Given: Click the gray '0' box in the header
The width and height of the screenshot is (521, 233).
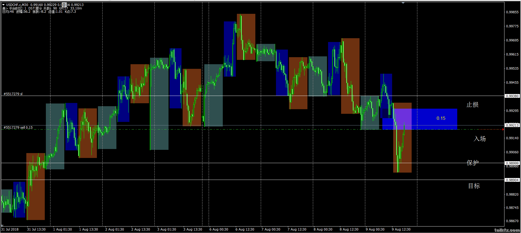Looking at the screenshot, I should point(64,5).
